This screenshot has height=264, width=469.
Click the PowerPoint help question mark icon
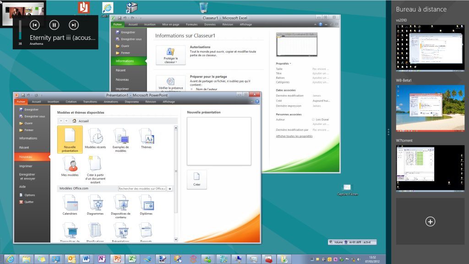[257, 102]
